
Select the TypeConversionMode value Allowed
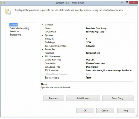point(90,46)
